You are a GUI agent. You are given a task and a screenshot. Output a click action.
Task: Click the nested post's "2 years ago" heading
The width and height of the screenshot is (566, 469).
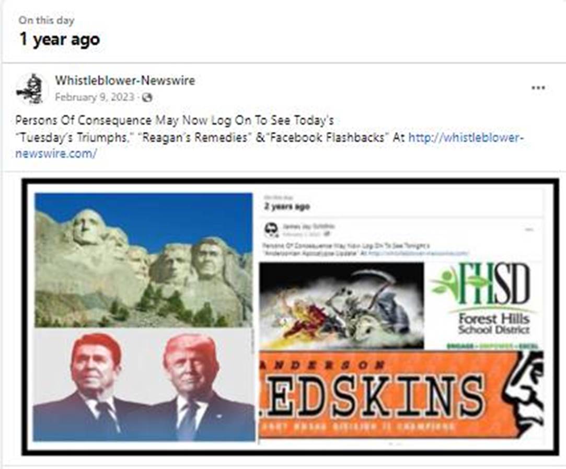click(287, 207)
